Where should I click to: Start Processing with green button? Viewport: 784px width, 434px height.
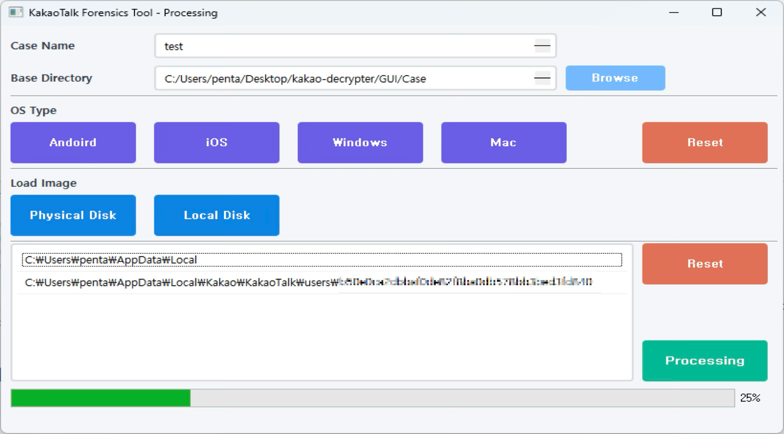point(705,360)
